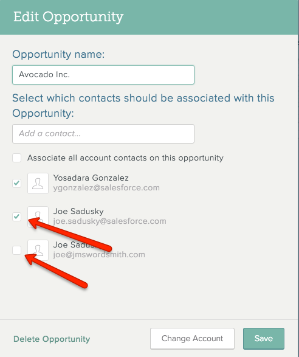Screen dimensions: 299x357
Task: Click the joe.sadusky@salesforce.com email text
Action: 109,221
